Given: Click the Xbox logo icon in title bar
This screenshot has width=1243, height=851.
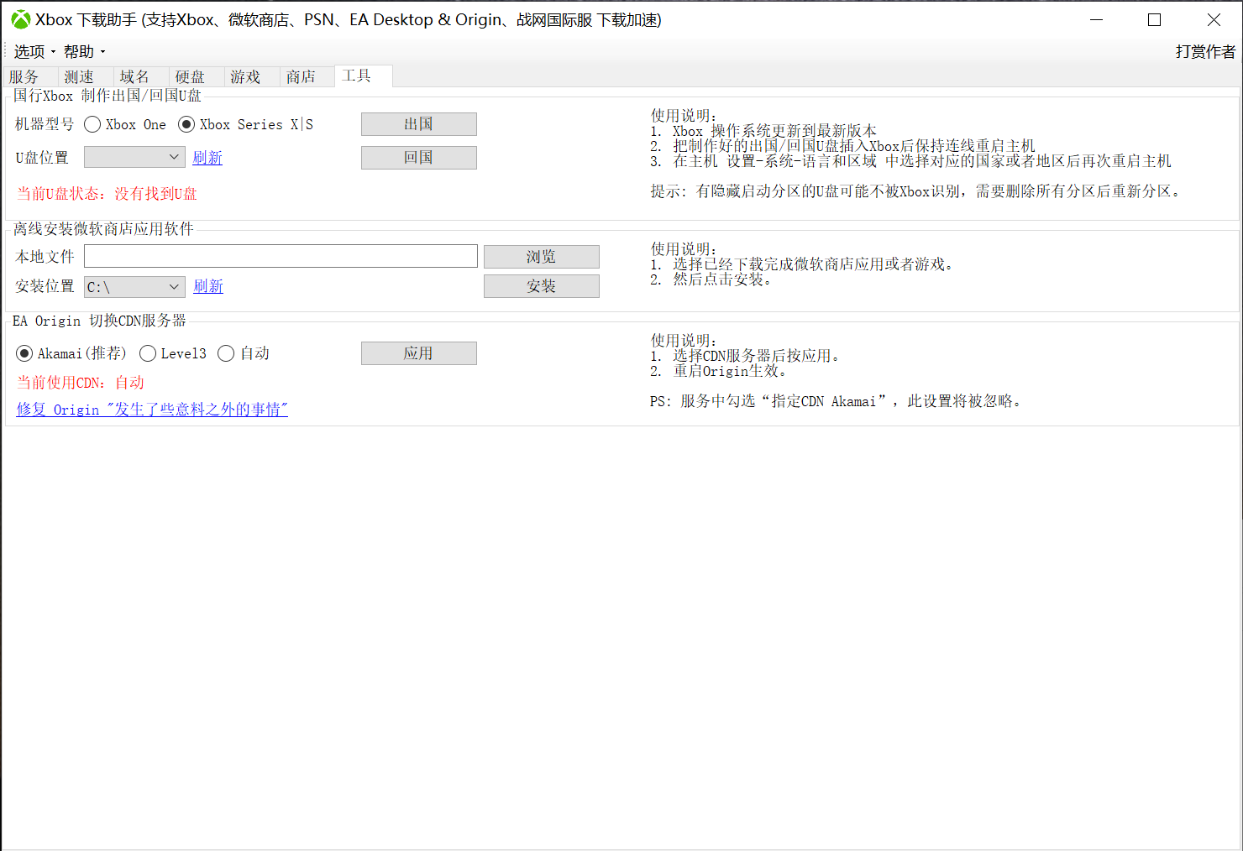Looking at the screenshot, I should point(20,19).
